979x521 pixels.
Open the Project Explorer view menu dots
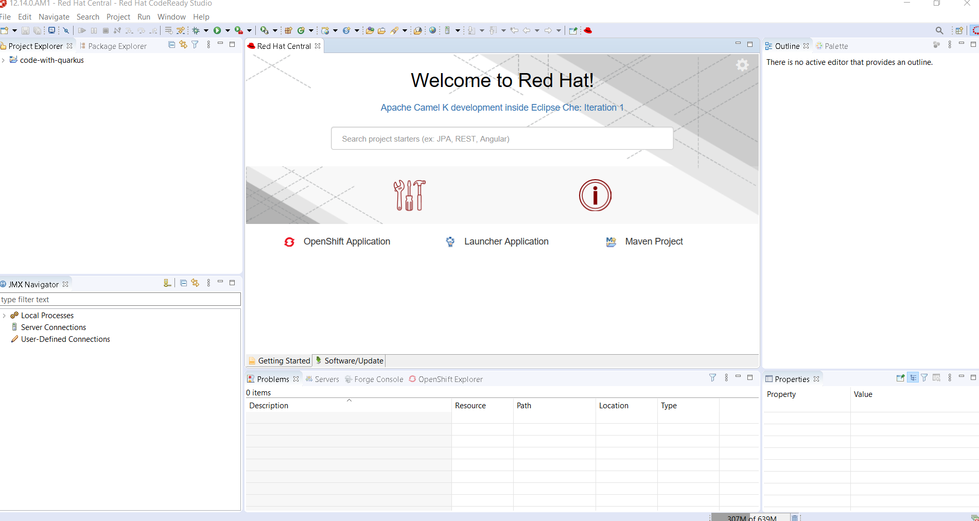(x=208, y=45)
